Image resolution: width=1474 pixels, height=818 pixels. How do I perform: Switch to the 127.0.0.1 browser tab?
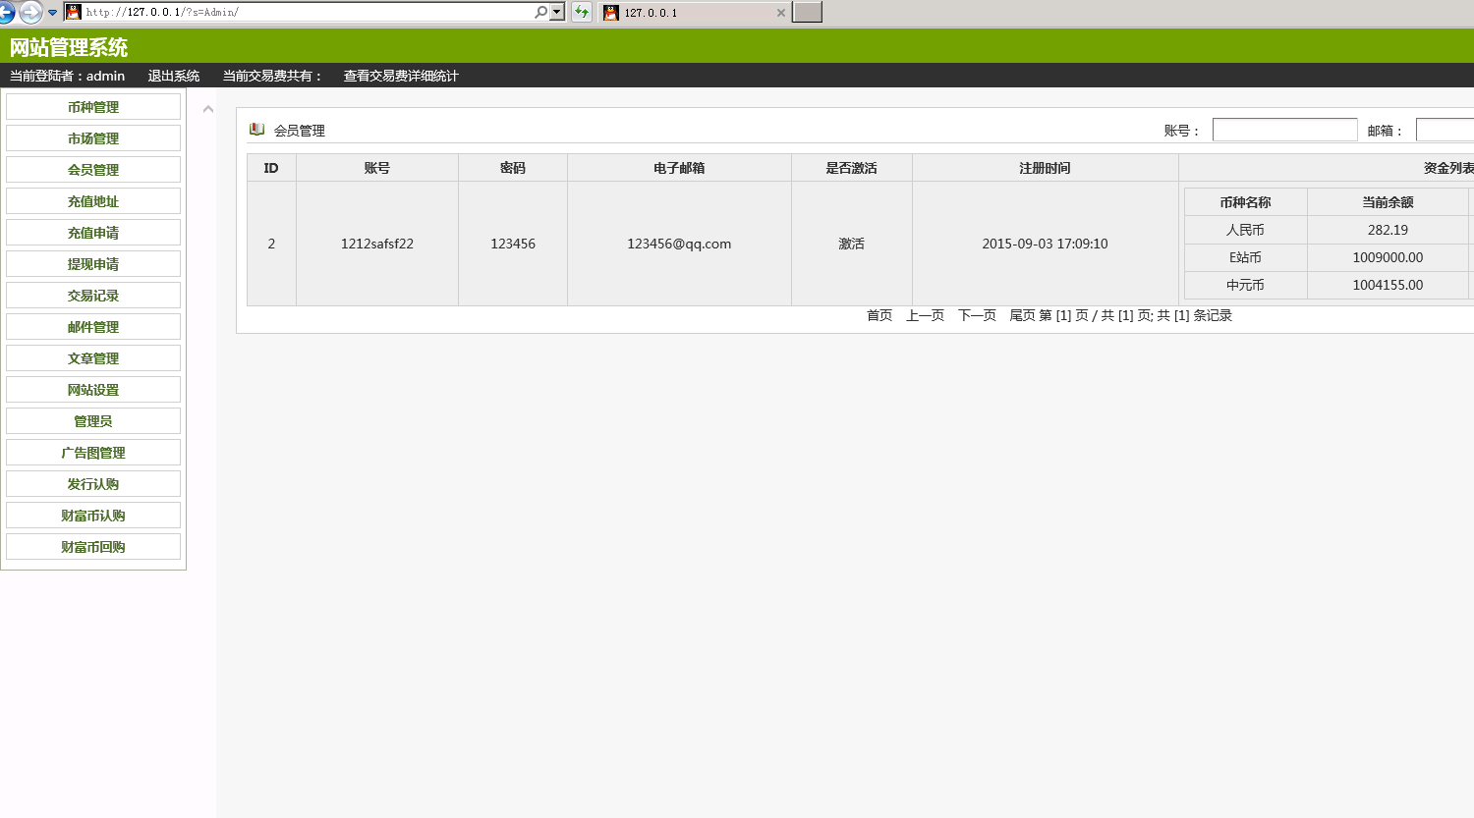pos(688,14)
